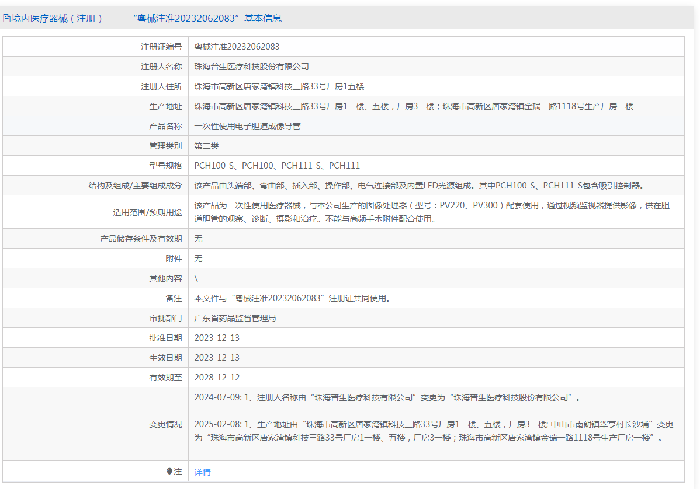Select the 生效日期 label
Screen dimensions: 700x489
click(x=165, y=358)
